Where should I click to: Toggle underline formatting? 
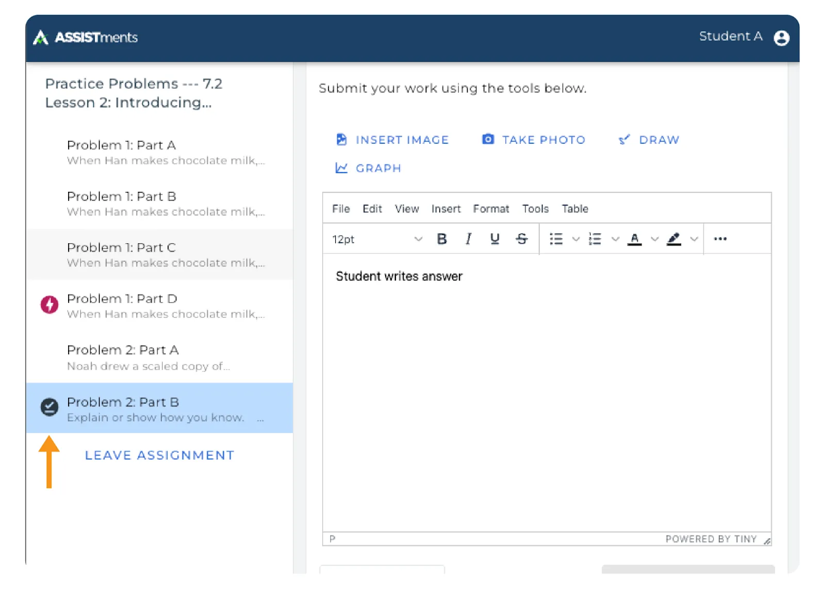(x=495, y=239)
